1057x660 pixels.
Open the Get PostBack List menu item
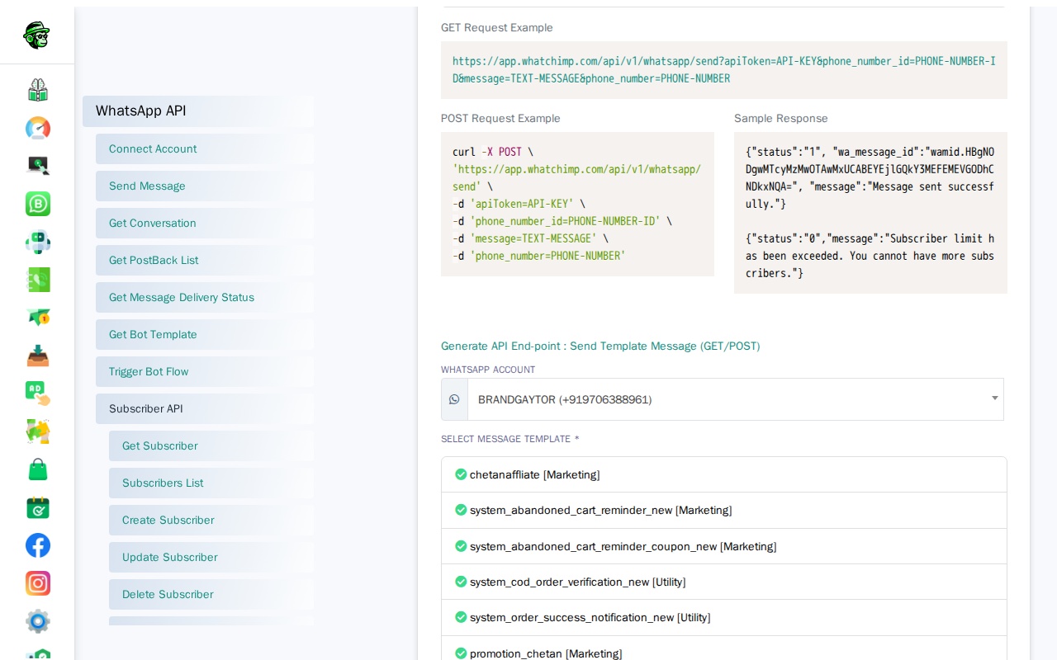pos(205,261)
